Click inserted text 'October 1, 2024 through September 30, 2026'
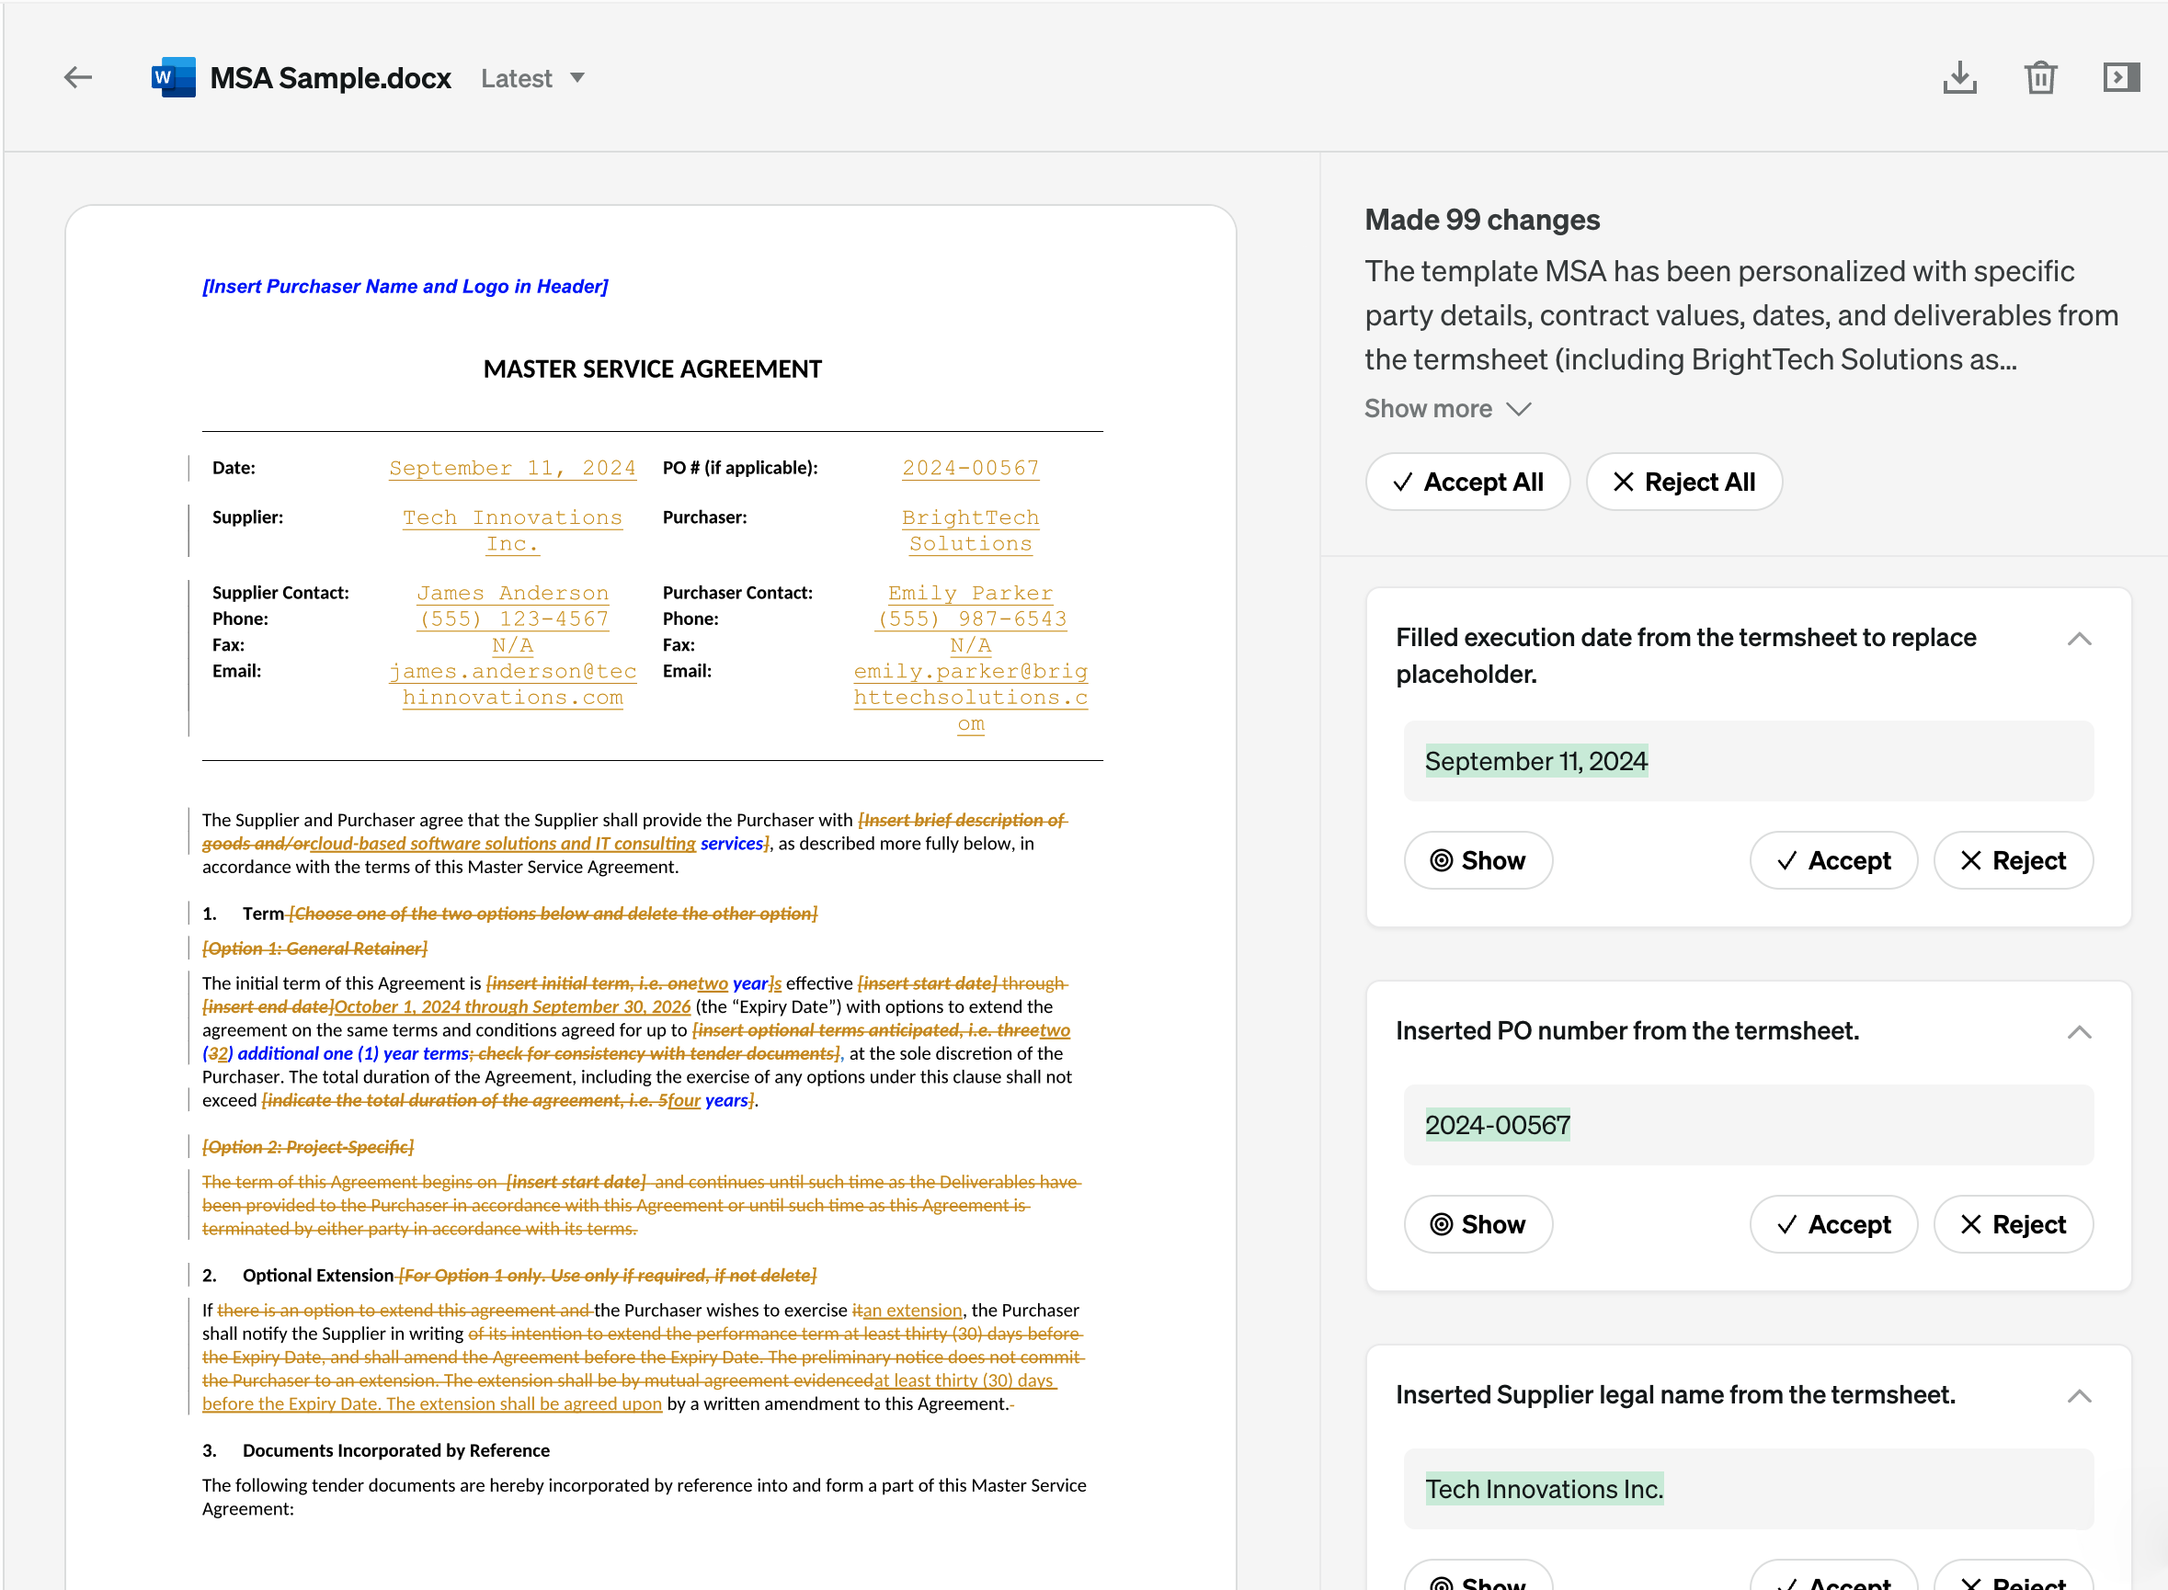The height and width of the screenshot is (1590, 2168). point(512,1005)
